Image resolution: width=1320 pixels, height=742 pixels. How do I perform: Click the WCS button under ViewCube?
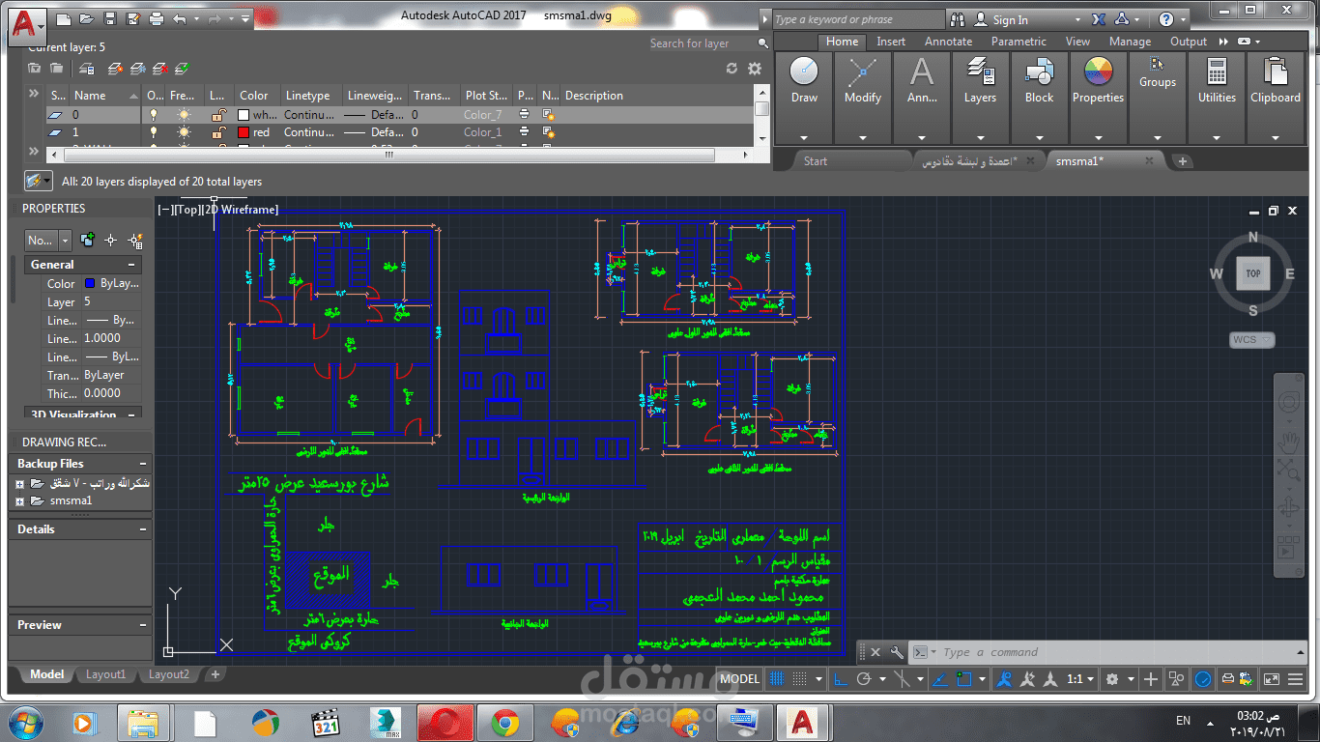(1252, 340)
